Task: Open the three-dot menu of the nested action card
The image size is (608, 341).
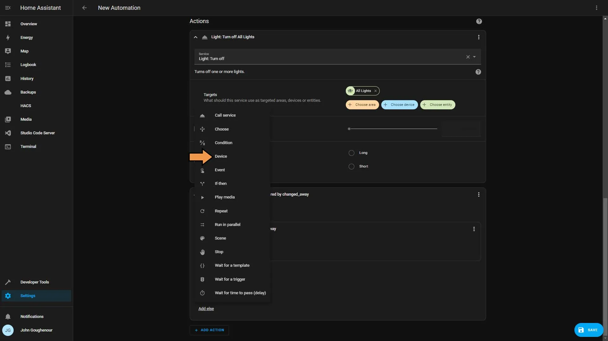Action: pyautogui.click(x=474, y=229)
